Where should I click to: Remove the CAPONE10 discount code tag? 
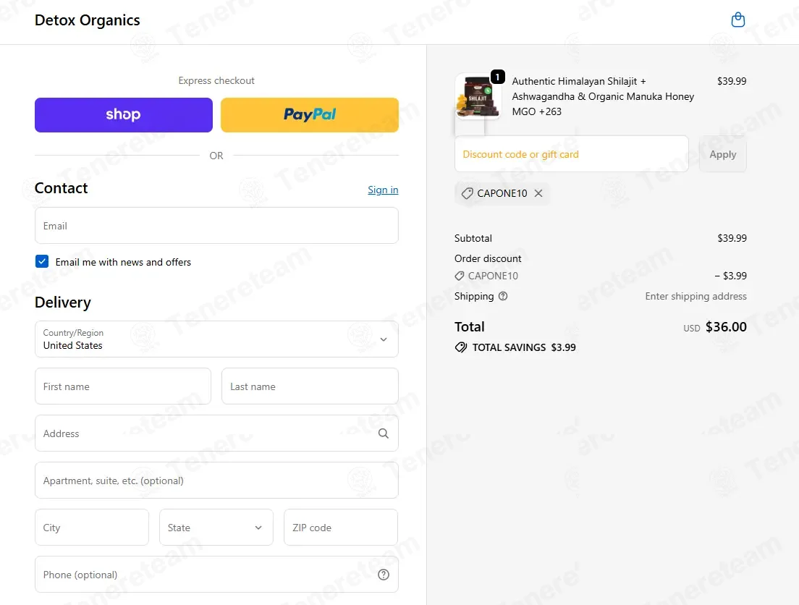pos(538,193)
